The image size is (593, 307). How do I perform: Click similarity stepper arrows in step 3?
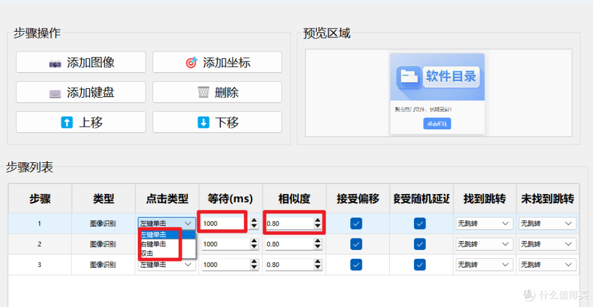(318, 265)
